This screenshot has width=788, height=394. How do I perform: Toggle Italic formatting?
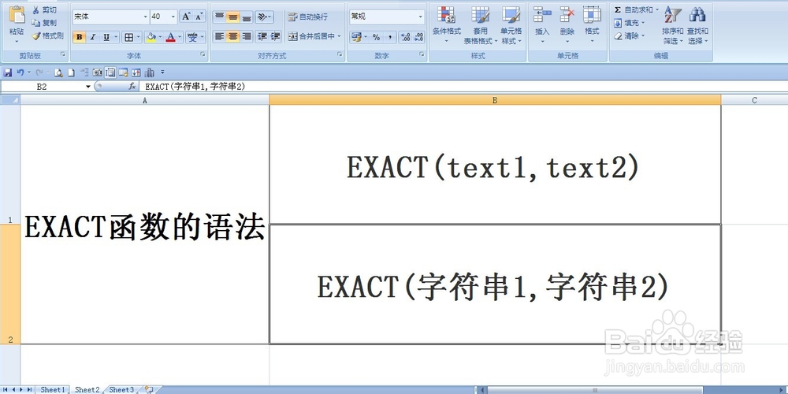tap(92, 37)
